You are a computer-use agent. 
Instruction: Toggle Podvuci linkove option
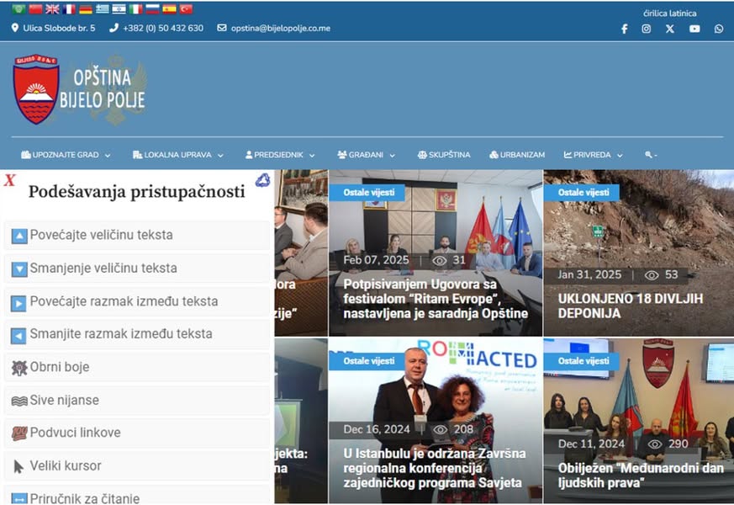pos(137,433)
